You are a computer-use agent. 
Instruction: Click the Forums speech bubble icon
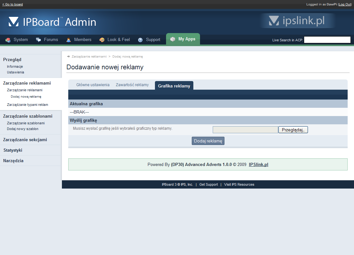pos(38,40)
